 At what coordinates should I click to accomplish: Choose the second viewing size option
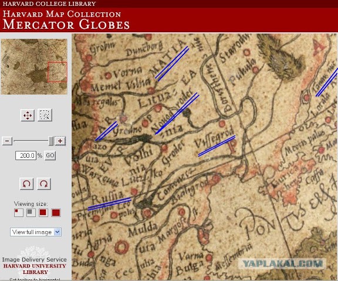tap(31, 213)
